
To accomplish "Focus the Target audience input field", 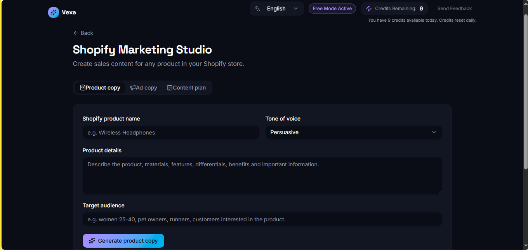I will (262, 219).
